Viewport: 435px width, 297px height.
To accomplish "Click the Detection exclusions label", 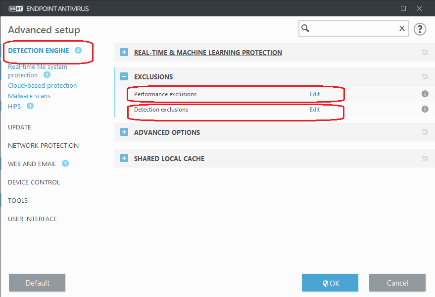I will (161, 110).
